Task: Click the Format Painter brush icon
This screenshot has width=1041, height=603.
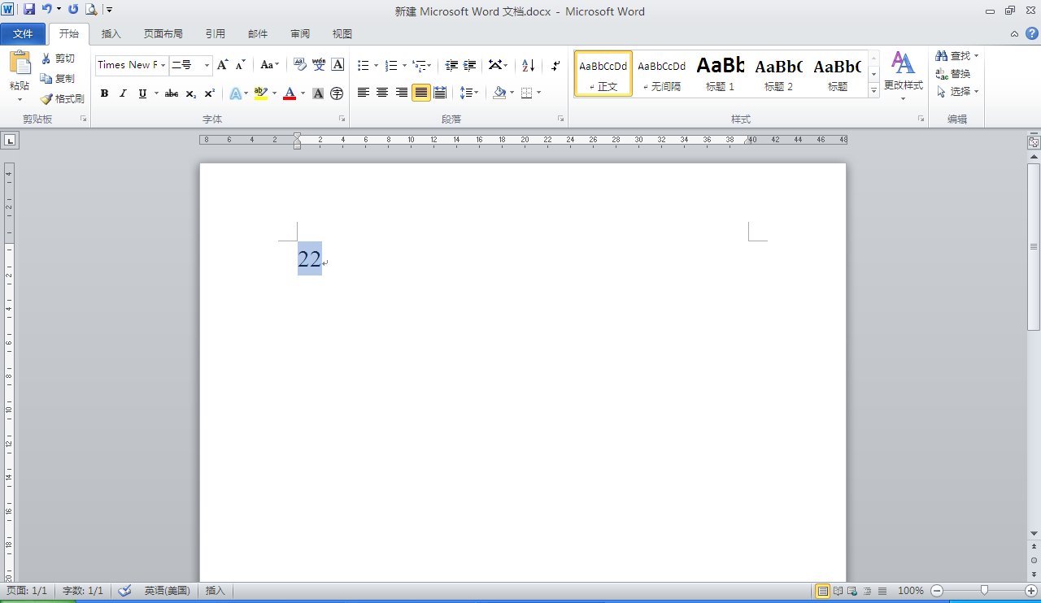Action: coord(47,98)
